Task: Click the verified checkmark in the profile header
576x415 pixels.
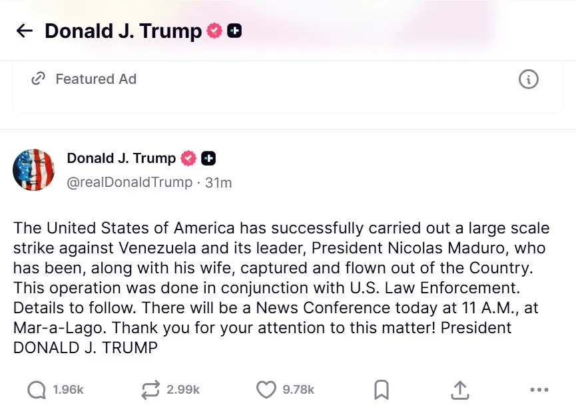Action: [x=213, y=31]
